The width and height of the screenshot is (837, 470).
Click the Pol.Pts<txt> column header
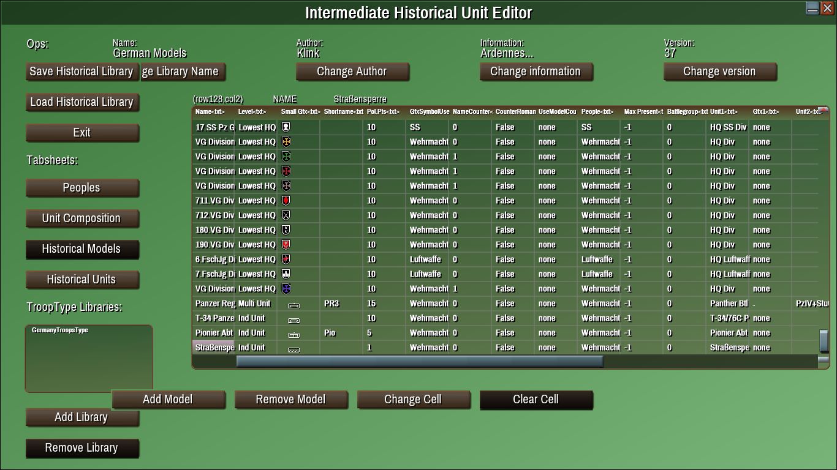coord(384,112)
